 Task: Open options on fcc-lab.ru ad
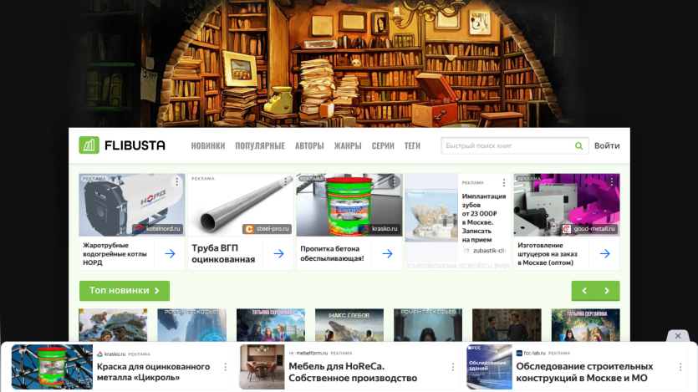[680, 367]
